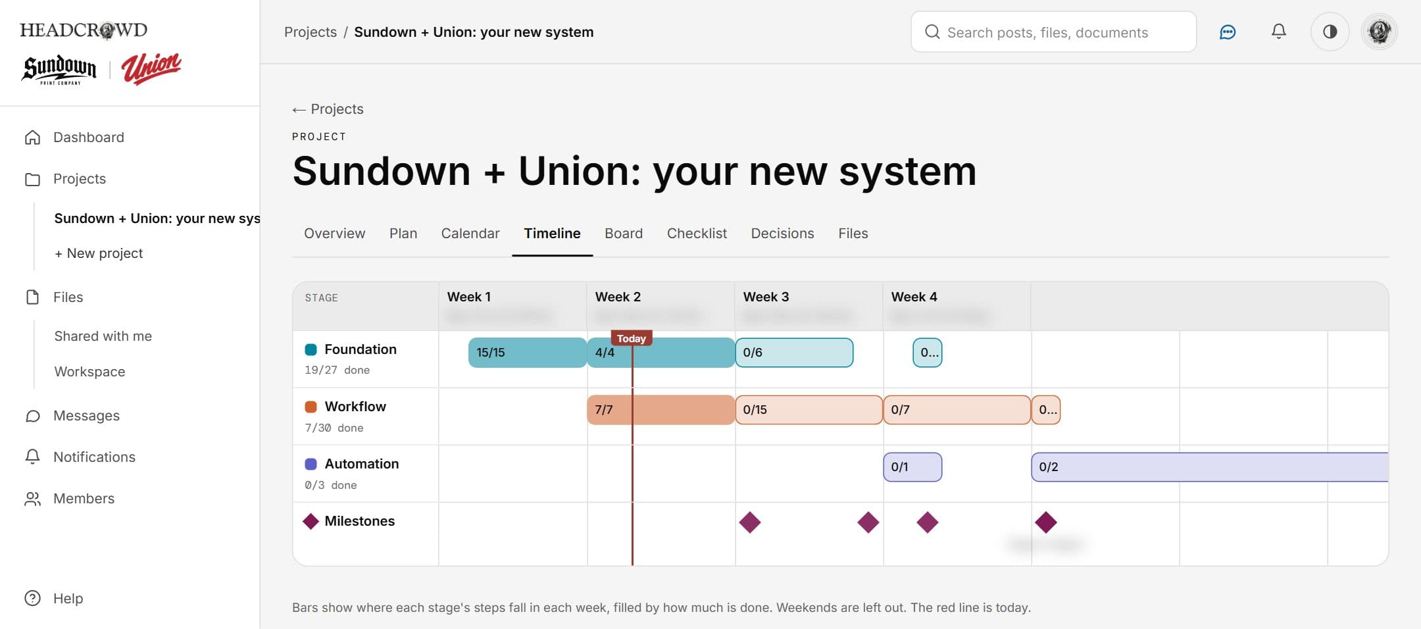The image size is (1421, 629).
Task: Go back via the ← Projects link
Action: pos(328,109)
